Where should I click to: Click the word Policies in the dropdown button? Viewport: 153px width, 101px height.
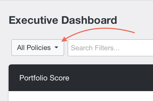click(39, 48)
